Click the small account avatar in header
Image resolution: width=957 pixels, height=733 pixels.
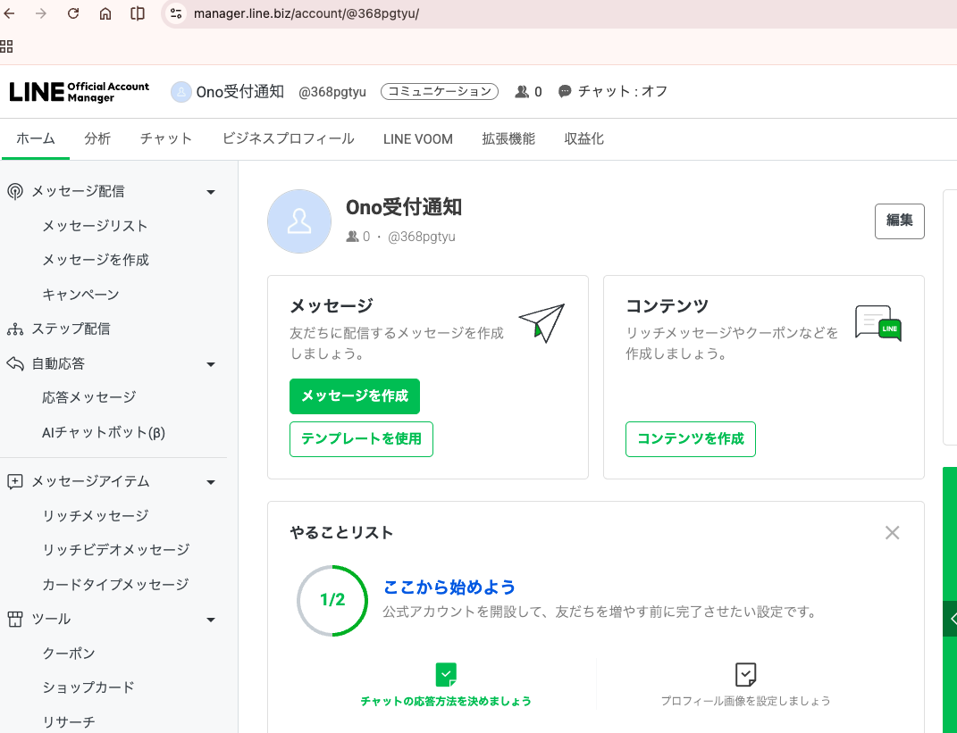(180, 91)
